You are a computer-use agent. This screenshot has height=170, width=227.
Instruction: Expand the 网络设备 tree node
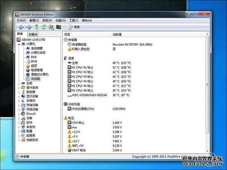(x=19, y=109)
